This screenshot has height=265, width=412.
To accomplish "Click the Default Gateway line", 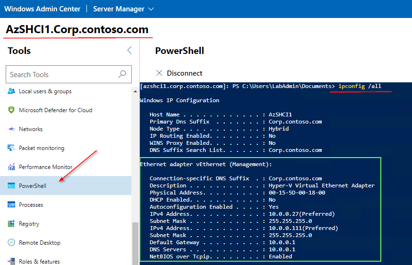I will pyautogui.click(x=223, y=242).
